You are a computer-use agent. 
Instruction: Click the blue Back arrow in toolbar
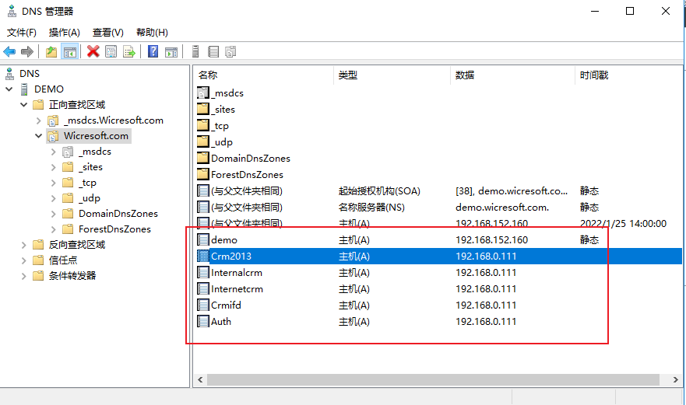9,51
